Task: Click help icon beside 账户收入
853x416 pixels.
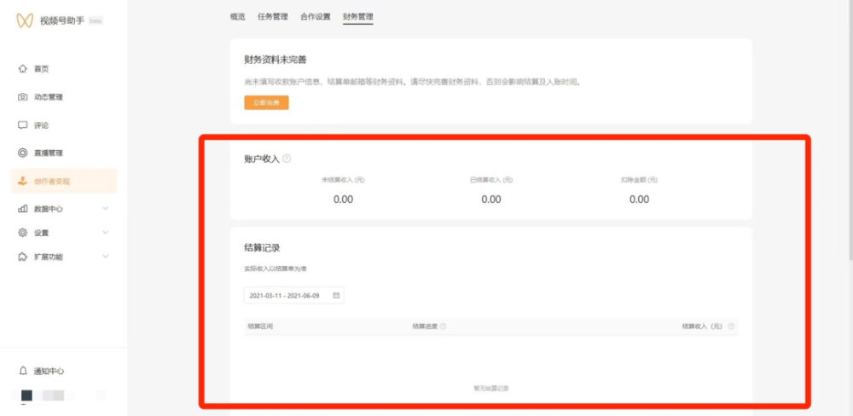Action: point(287,159)
